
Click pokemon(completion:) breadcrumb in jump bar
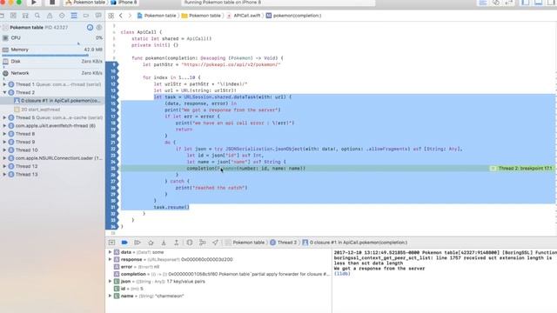(x=294, y=16)
